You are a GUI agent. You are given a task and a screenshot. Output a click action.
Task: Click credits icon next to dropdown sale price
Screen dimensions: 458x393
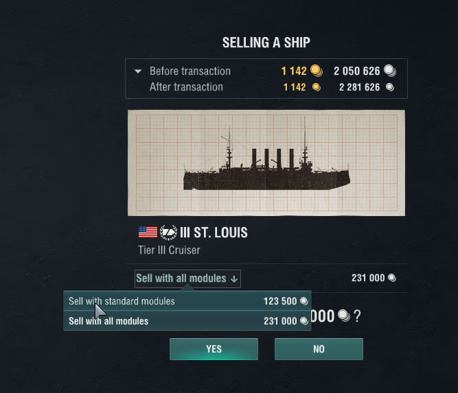click(391, 278)
